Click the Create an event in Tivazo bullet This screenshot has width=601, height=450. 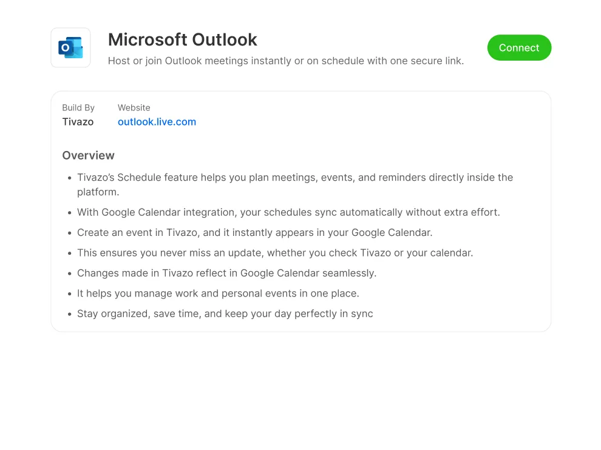tap(254, 232)
